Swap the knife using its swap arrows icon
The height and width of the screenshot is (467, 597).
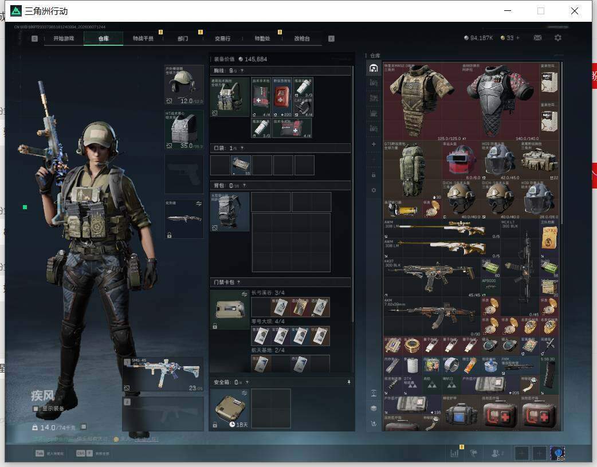coord(199,204)
